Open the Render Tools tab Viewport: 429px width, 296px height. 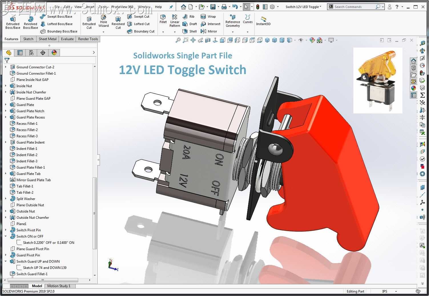tap(88, 39)
